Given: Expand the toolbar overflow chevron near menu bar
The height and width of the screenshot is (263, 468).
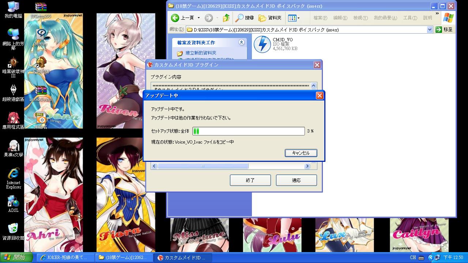Looking at the screenshot, I should (x=437, y=13).
